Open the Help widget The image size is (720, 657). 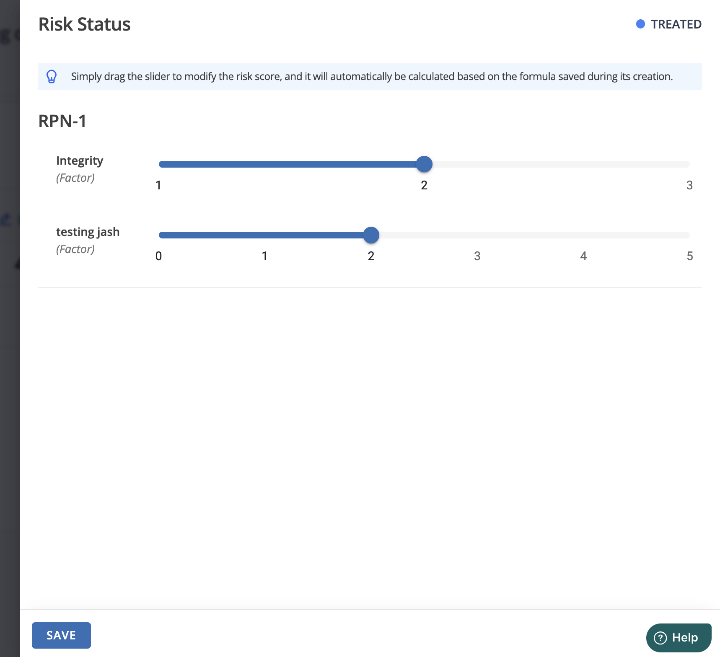coord(679,638)
